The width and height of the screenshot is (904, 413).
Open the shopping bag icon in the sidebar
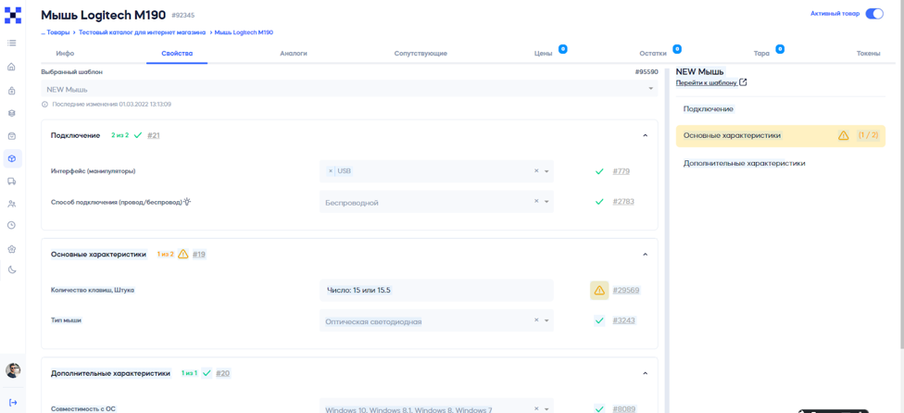click(11, 136)
